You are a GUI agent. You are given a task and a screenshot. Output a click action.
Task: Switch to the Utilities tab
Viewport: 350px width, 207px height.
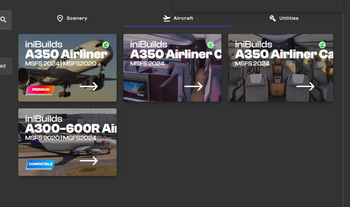coord(288,18)
